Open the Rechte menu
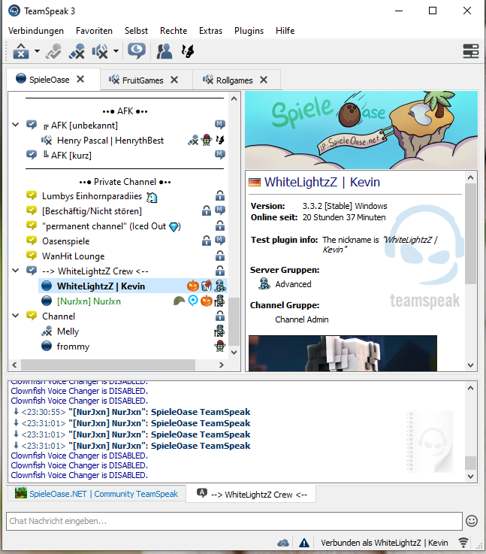 (174, 31)
